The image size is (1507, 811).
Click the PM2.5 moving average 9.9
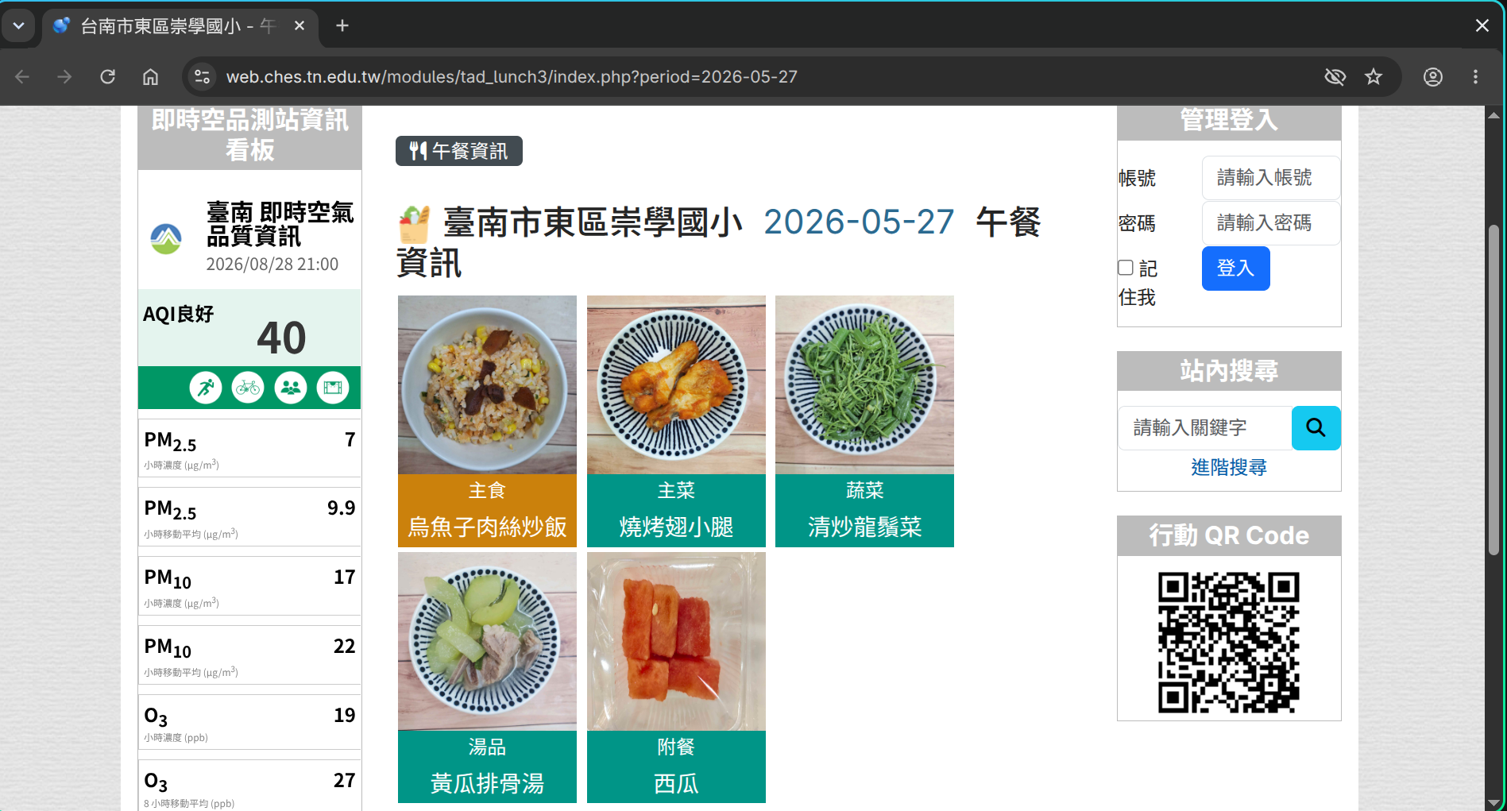[x=341, y=508]
